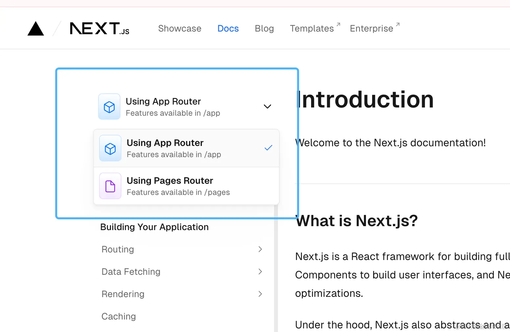Open Enterprise external link
Screen dimensions: 510x332
[x=375, y=29]
